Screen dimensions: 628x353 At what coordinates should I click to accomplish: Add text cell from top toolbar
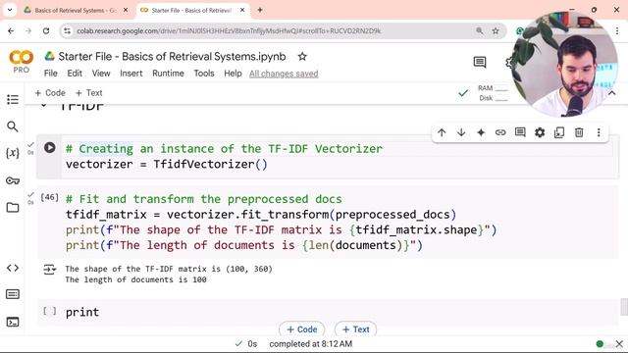coord(89,93)
